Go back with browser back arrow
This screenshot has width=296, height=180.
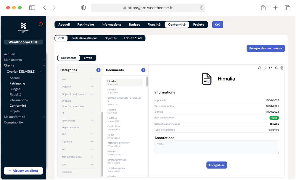[x=45, y=8]
